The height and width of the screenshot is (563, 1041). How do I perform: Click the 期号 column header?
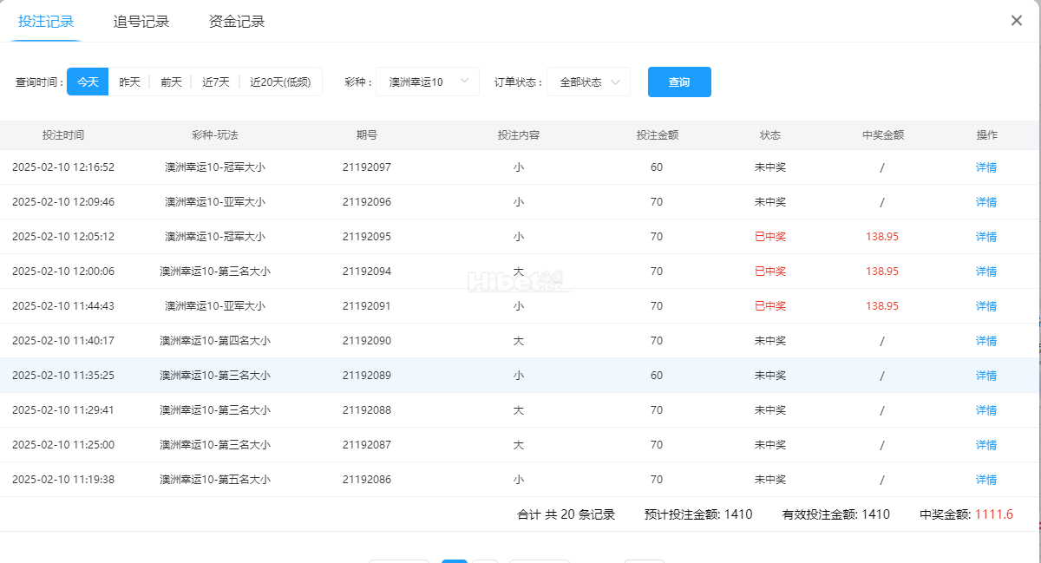click(367, 135)
